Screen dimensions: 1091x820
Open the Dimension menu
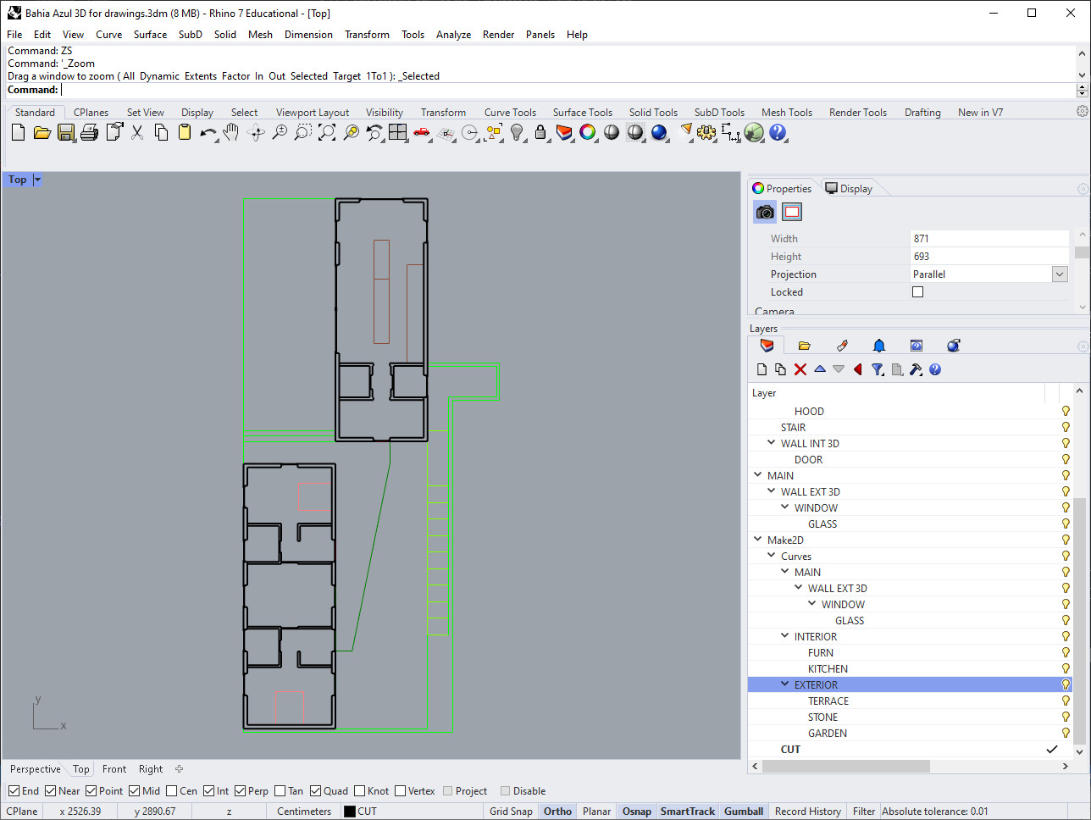coord(308,35)
